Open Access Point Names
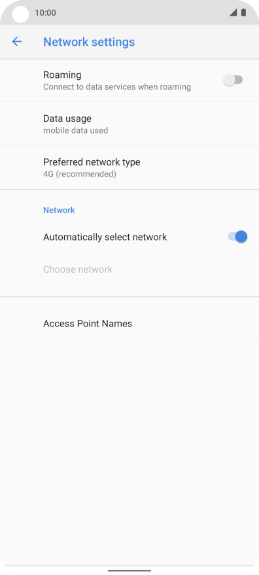The image size is (259, 575). tap(129, 323)
